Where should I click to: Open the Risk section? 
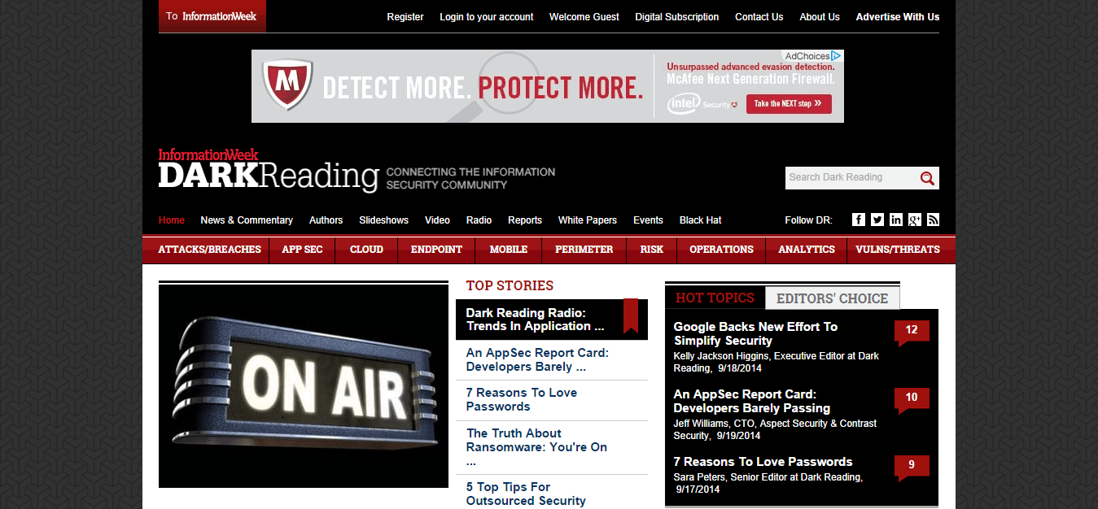tap(652, 250)
